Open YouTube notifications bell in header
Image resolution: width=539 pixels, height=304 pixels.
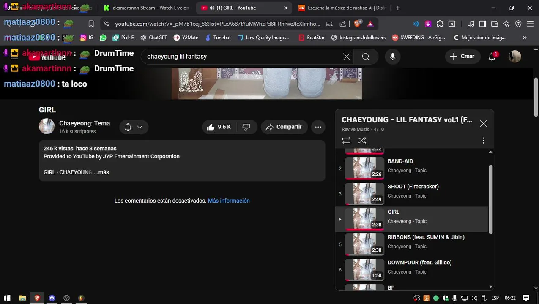tap(492, 56)
